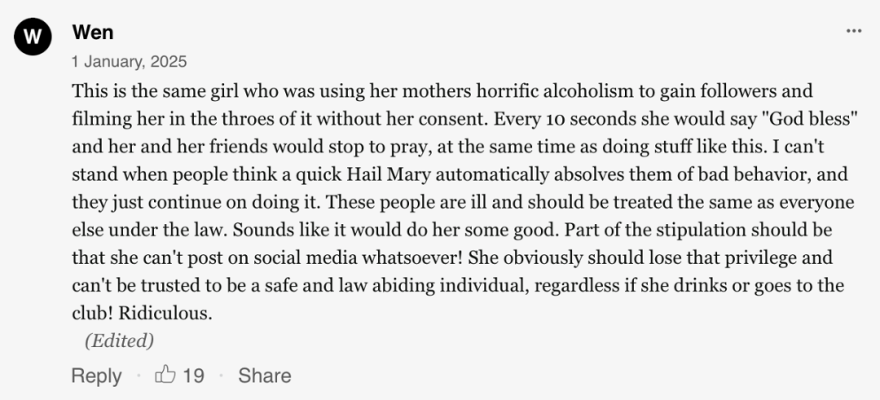Click the 1 January, 2025 timestamp
880x400 pixels.
(129, 61)
